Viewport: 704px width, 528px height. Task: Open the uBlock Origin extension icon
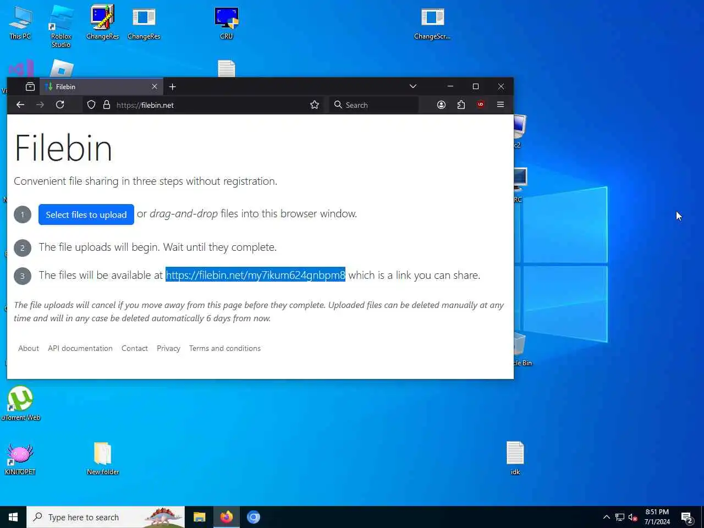tap(481, 105)
